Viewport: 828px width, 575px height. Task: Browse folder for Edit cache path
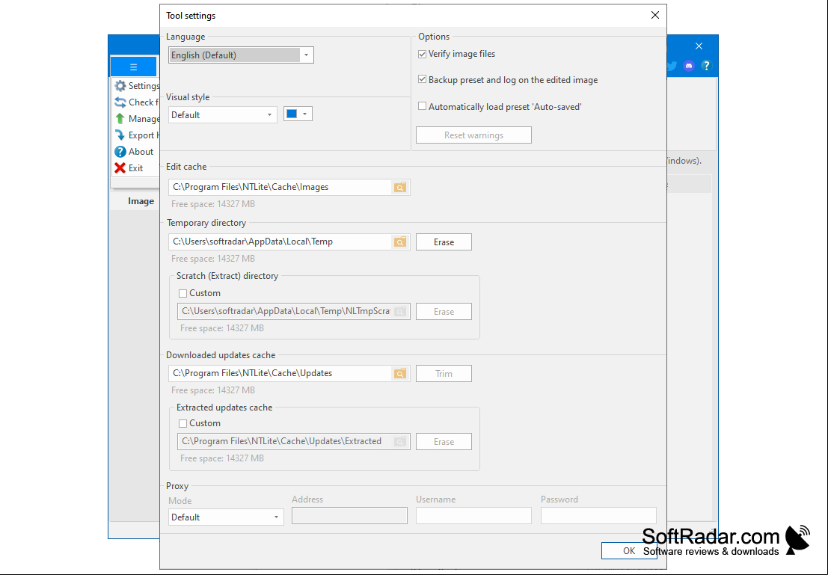coord(400,188)
